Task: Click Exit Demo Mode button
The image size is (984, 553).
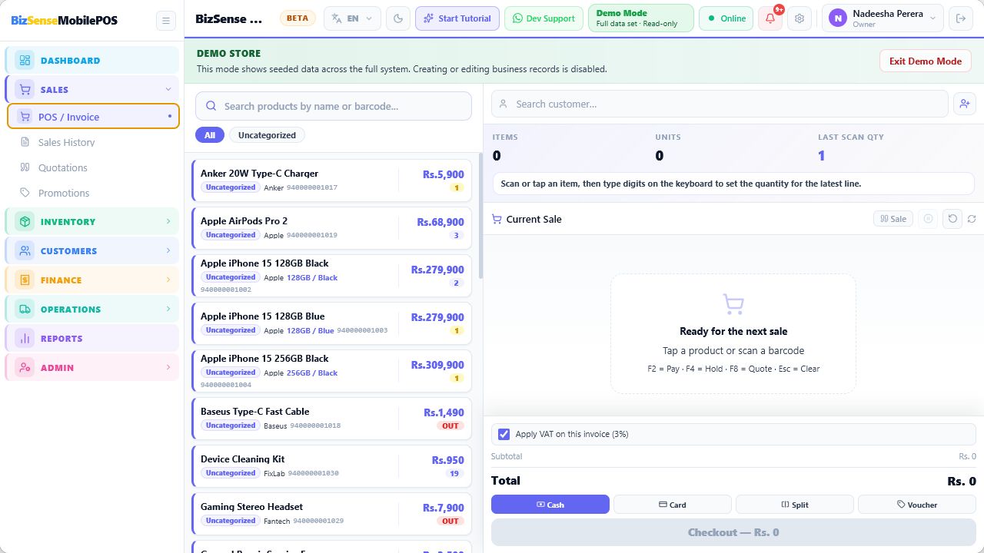Action: pyautogui.click(x=926, y=61)
